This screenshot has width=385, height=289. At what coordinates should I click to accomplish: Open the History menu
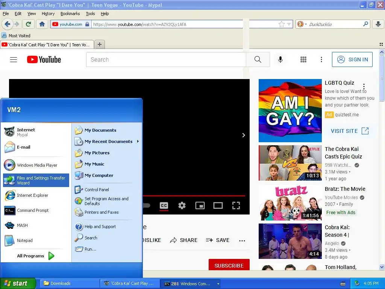48,14
